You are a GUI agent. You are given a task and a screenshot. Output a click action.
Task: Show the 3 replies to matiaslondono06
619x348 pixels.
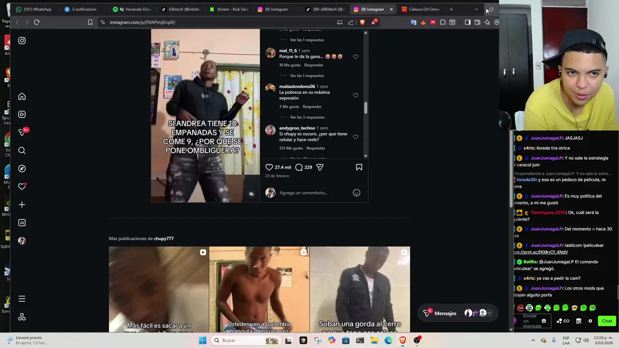tap(307, 117)
